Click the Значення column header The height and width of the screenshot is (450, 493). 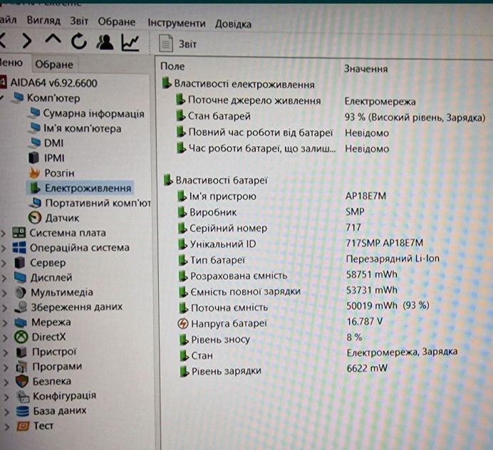tap(365, 69)
